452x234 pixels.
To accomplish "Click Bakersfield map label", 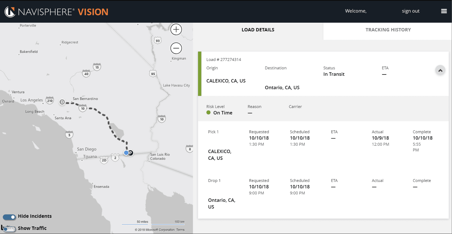I will (x=29, y=52).
